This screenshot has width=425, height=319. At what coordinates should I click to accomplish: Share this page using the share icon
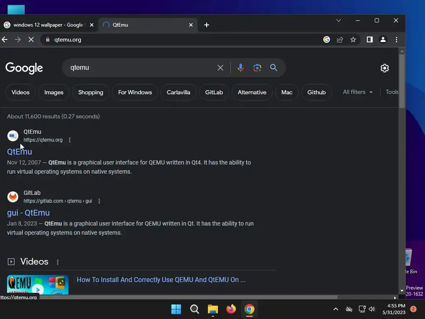pos(340,39)
